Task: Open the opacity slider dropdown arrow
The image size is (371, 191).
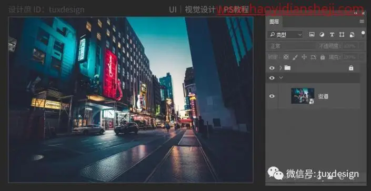Action: click(x=362, y=46)
